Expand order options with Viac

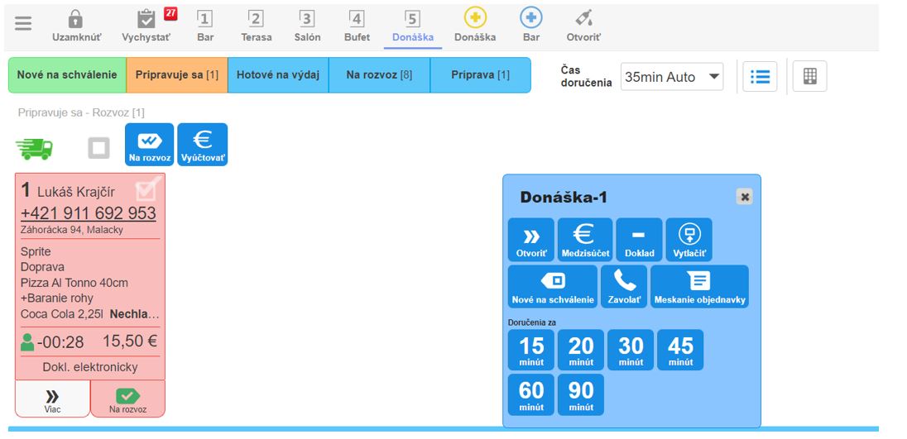tap(52, 398)
